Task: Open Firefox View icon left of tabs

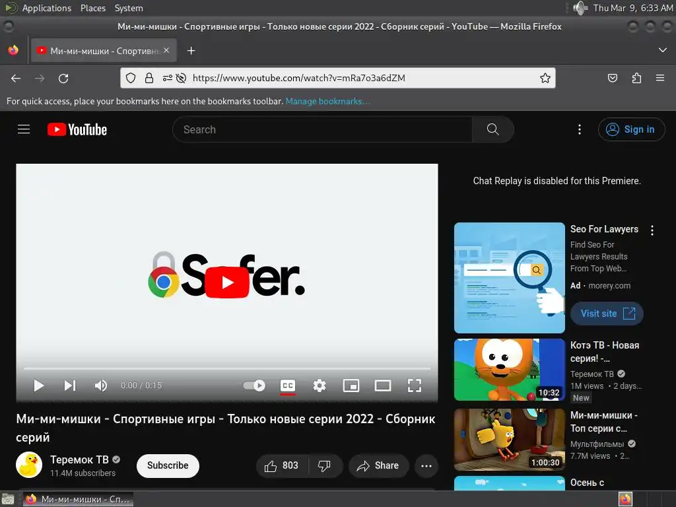Action: (13, 50)
